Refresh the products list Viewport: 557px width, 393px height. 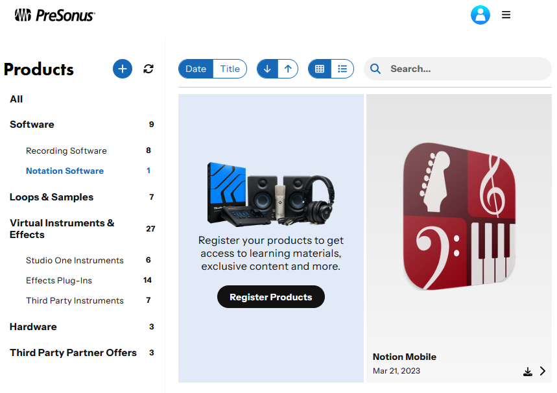point(148,69)
